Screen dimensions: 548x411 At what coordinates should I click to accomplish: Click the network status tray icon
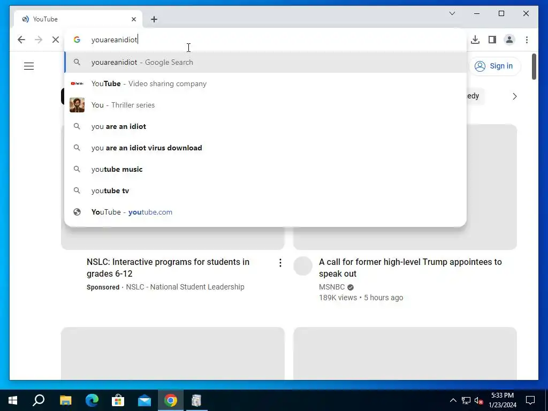[x=466, y=400]
